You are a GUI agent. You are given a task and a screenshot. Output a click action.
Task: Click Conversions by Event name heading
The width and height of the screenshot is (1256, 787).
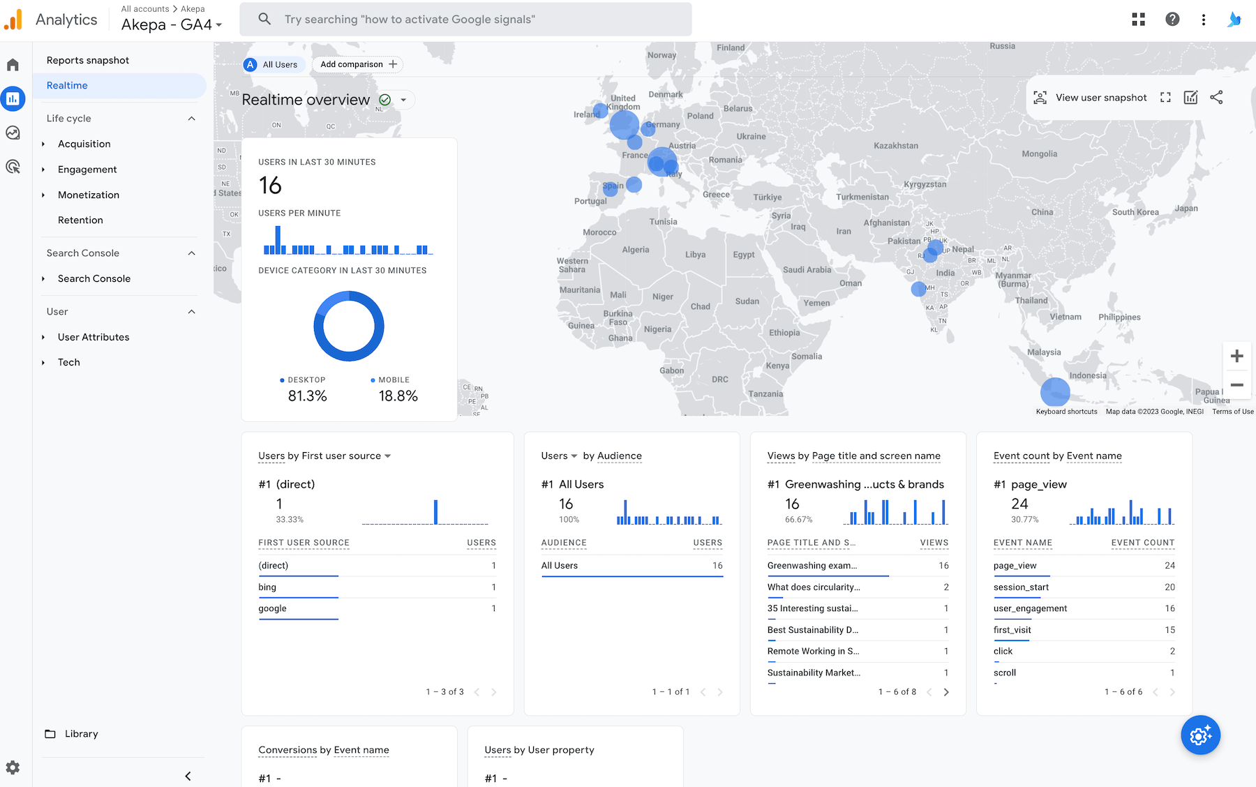pos(324,751)
